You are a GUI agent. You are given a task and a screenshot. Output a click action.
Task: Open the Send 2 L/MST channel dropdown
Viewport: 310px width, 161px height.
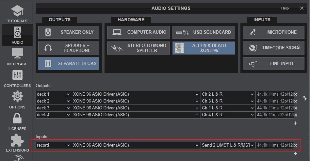228,145
